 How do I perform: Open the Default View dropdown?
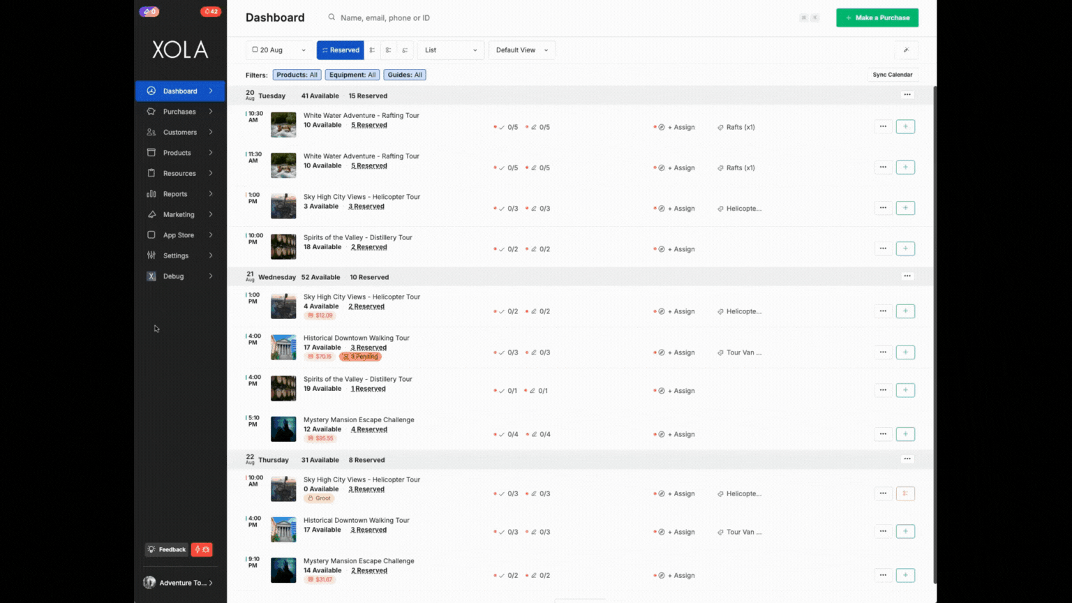pyautogui.click(x=522, y=50)
